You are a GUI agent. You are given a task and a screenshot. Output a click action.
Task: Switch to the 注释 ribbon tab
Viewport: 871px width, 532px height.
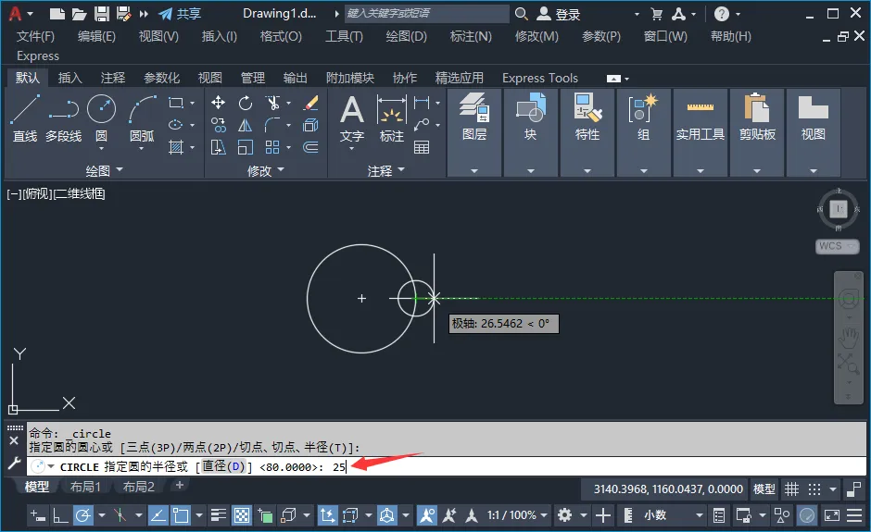click(x=113, y=78)
